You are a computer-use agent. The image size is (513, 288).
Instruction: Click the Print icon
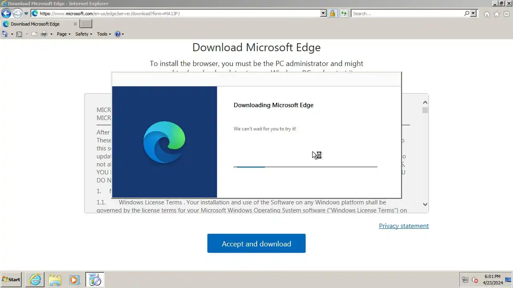44,34
